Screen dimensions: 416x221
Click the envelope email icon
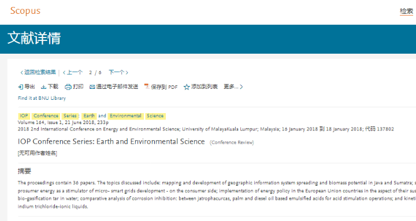pyautogui.click(x=92, y=87)
